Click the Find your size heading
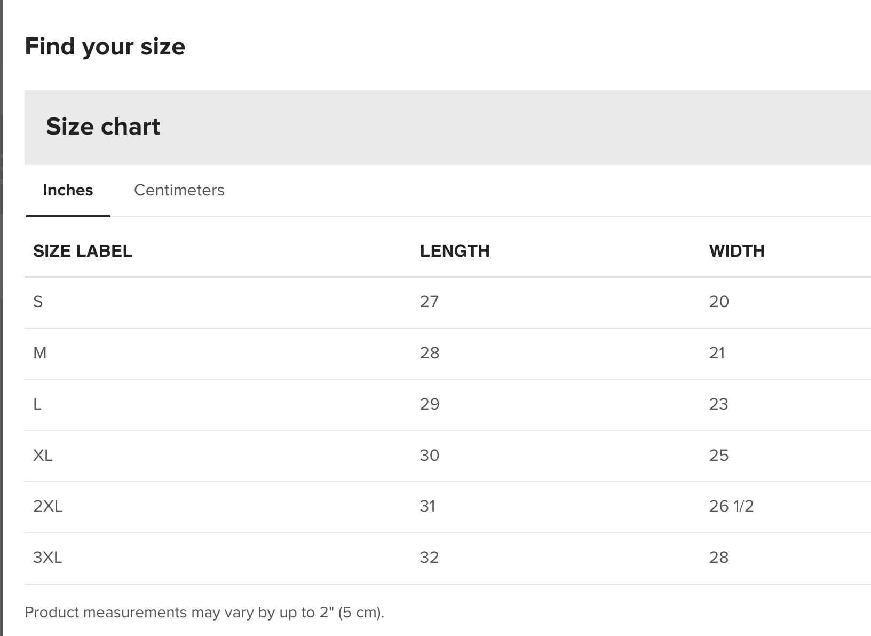Screen dimensions: 871x636 [x=105, y=46]
